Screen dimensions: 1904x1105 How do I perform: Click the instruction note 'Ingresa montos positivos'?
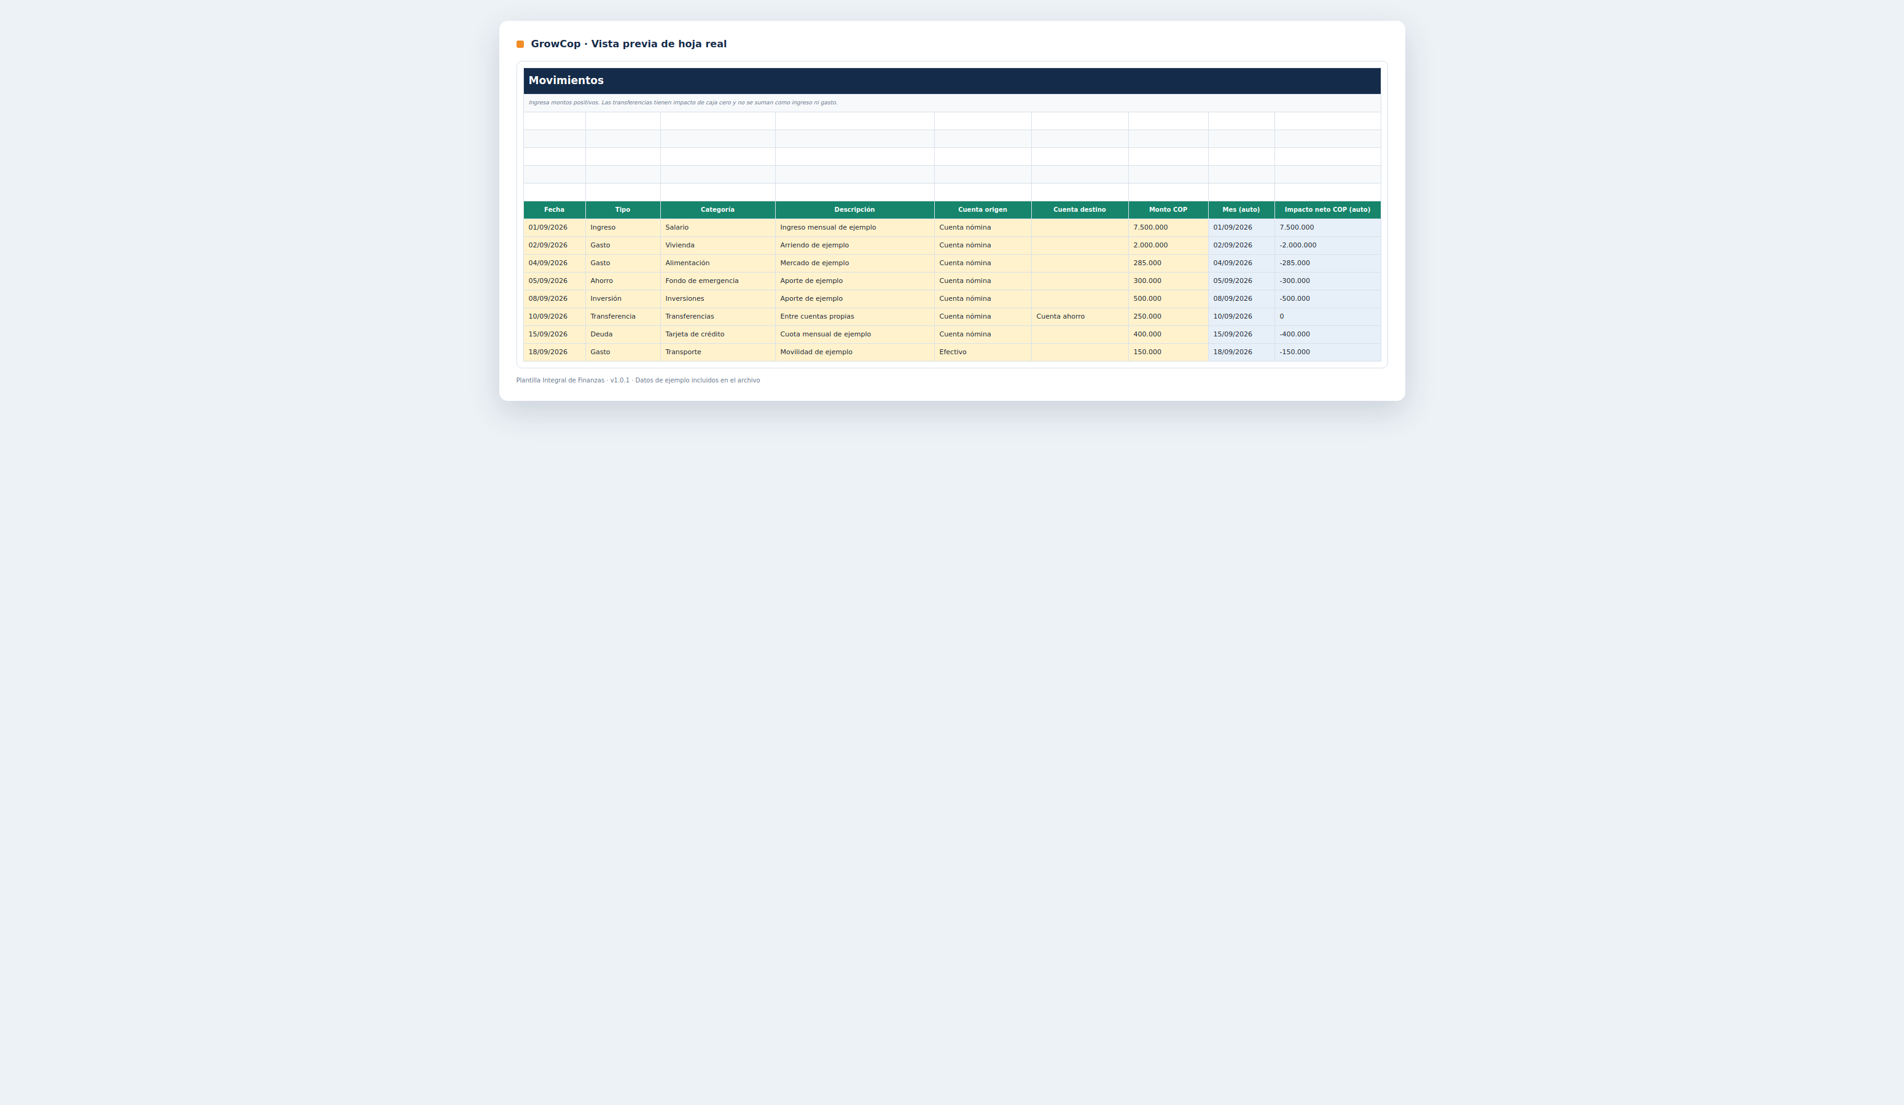point(683,103)
